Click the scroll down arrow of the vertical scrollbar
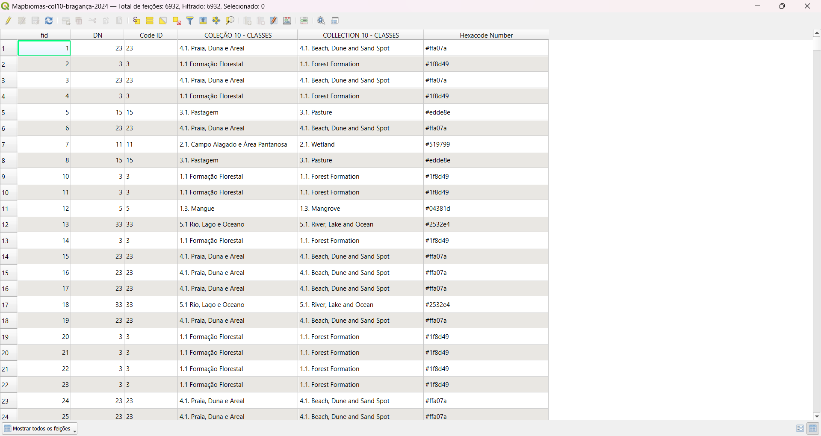 click(x=817, y=416)
